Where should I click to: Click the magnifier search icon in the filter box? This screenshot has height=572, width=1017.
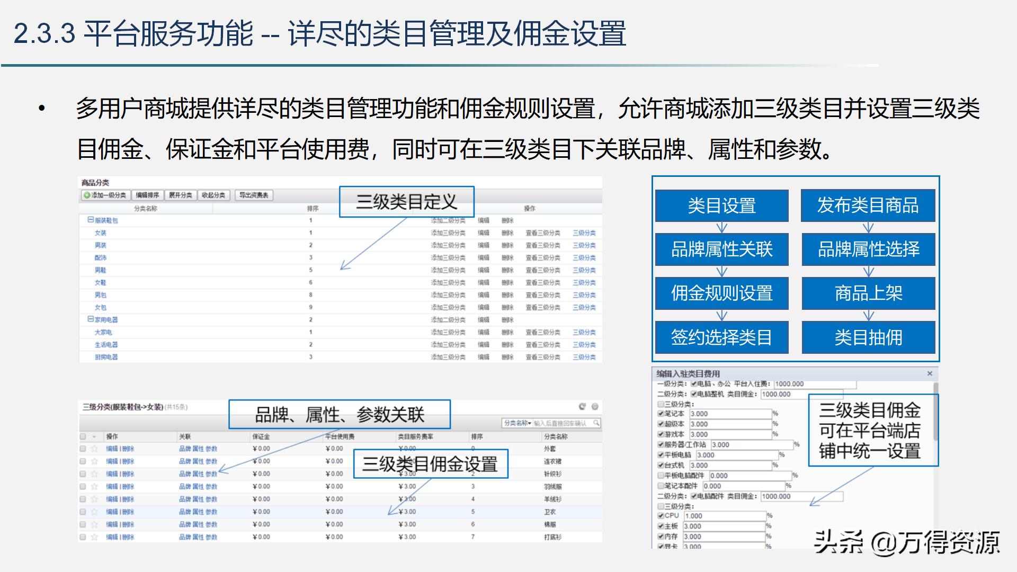point(597,423)
